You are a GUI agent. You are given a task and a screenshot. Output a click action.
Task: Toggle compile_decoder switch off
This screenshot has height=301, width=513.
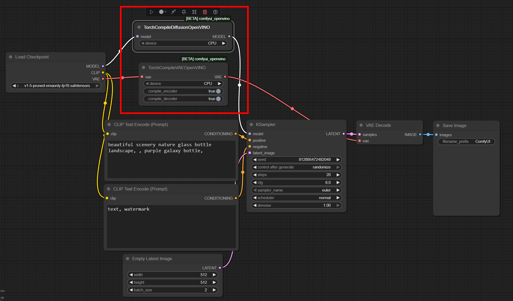tap(218, 99)
